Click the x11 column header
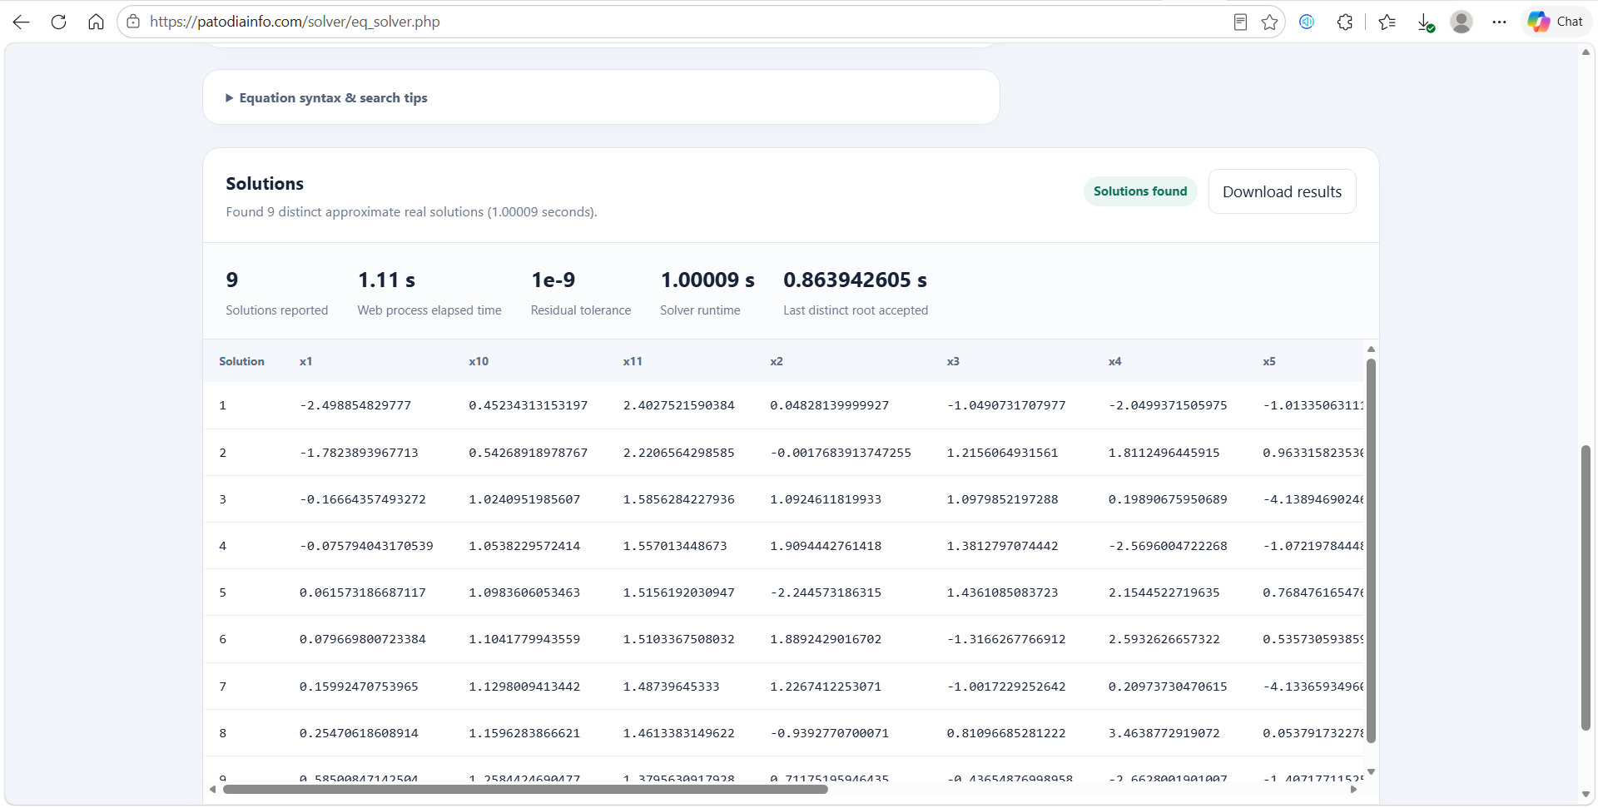 [633, 361]
